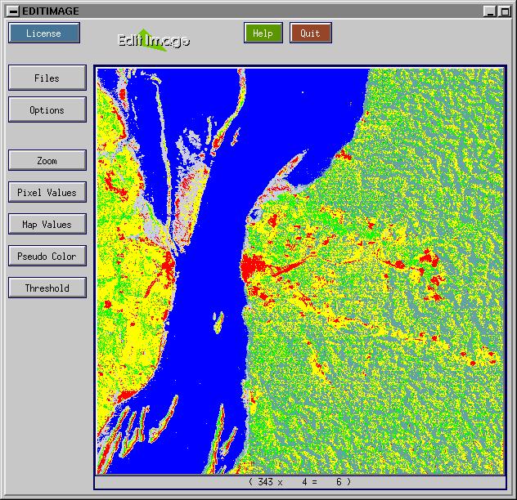The height and width of the screenshot is (500, 517).
Task: Click the pixel readout '( 343 x 4 = 6 )'
Action: tap(300, 482)
